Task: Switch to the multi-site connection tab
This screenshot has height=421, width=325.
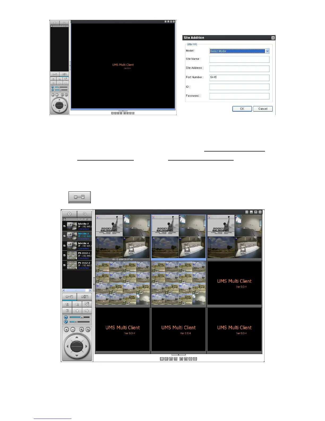Action: coord(84,297)
